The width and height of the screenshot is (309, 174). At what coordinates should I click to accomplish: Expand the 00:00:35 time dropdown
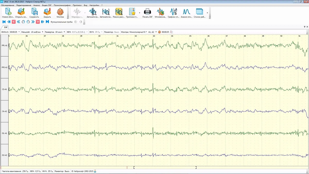coord(19,32)
